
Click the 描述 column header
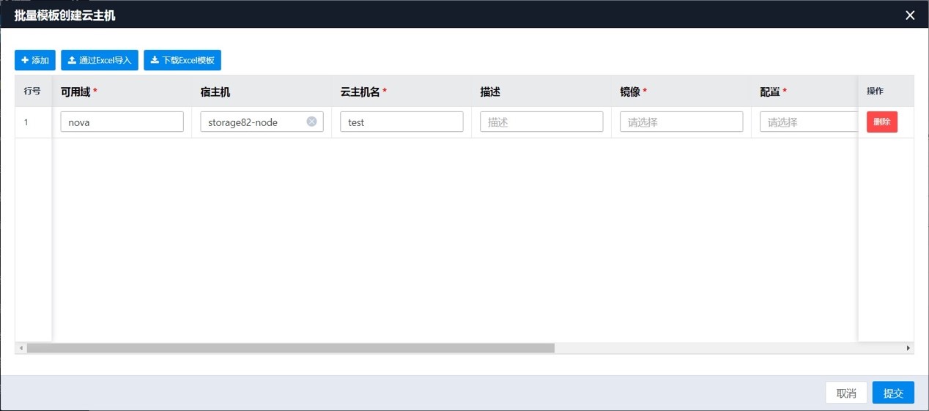[x=541, y=92]
